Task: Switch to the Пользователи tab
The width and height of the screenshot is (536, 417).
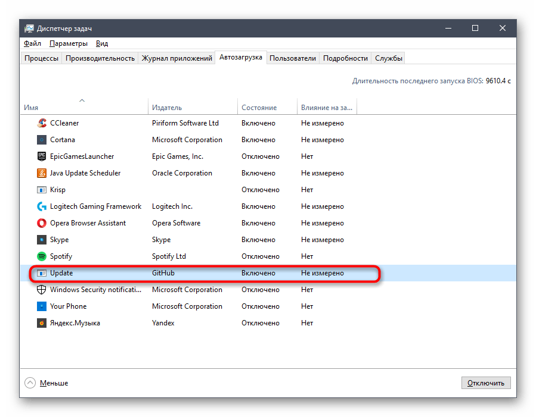Action: click(x=293, y=58)
